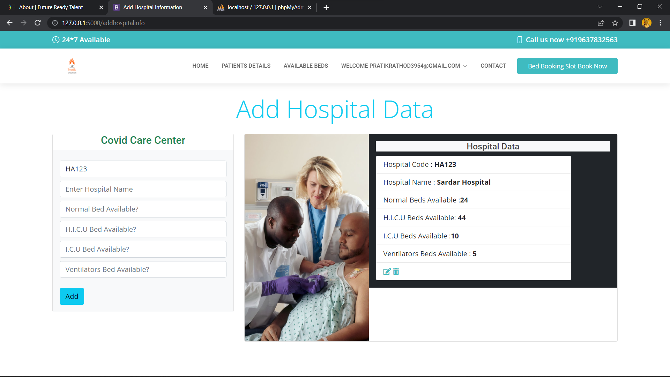Click the I.C.U Bed Available field
This screenshot has width=670, height=377.
(143, 249)
